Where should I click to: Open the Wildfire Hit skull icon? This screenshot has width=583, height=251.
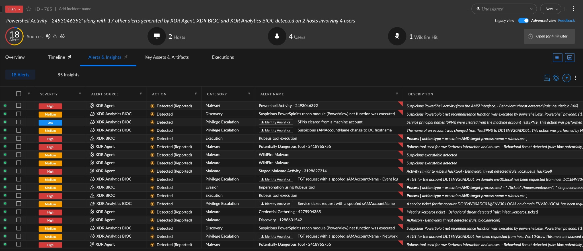(397, 36)
